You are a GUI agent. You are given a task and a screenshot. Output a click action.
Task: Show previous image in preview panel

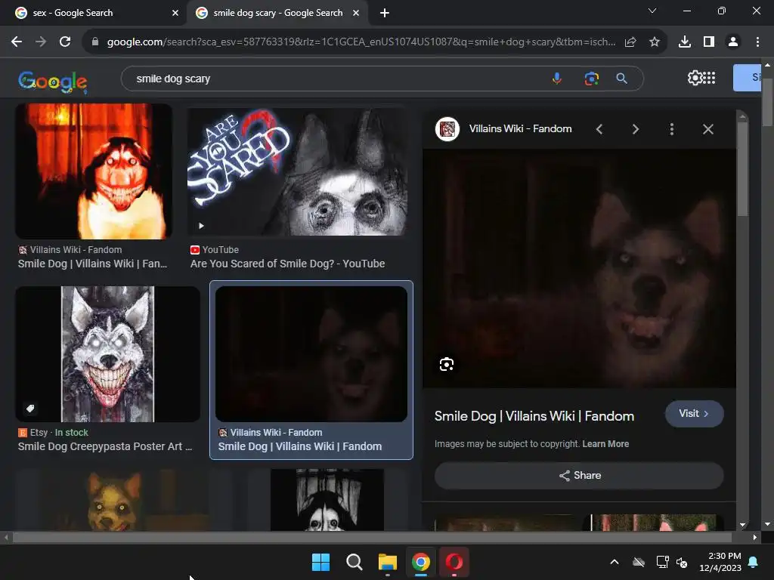[x=599, y=129]
